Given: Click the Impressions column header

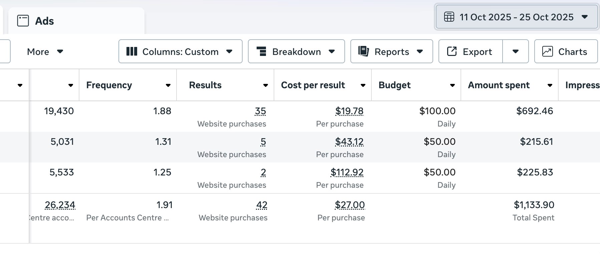Looking at the screenshot, I should [x=582, y=85].
